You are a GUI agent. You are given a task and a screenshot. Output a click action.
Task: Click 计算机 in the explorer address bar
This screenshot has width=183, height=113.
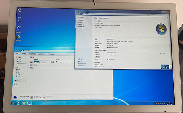pyautogui.click(x=26, y=51)
